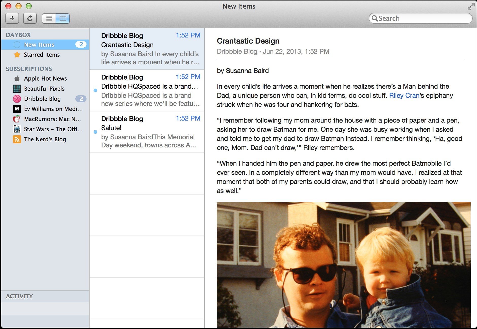The image size is (477, 329).
Task: Click the DAYBOX section header
Action: coord(18,35)
